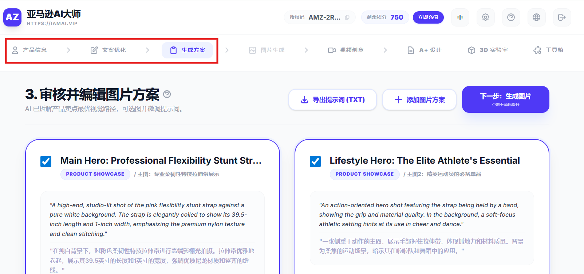This screenshot has width=584, height=274.
Task: Go to the 文案优化 step tab
Action: point(108,50)
